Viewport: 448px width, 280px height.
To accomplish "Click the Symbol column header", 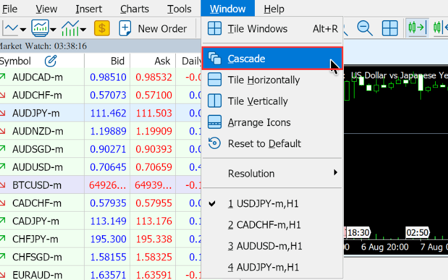I will pos(15,61).
